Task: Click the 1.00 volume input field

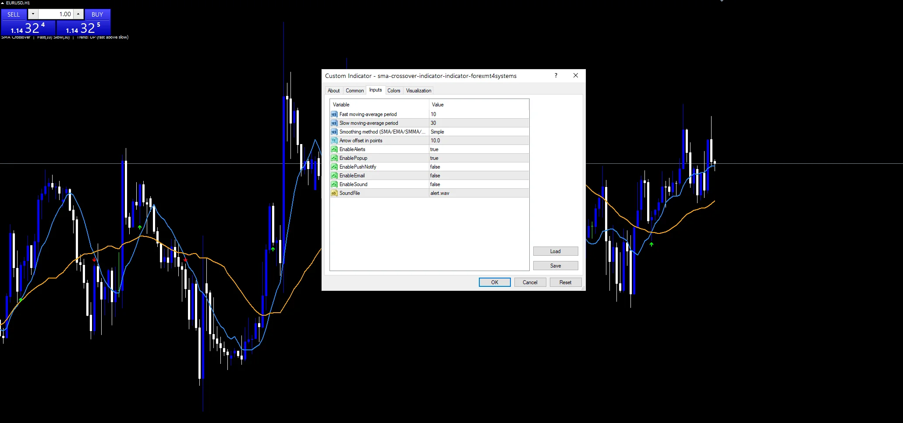Action: point(56,14)
